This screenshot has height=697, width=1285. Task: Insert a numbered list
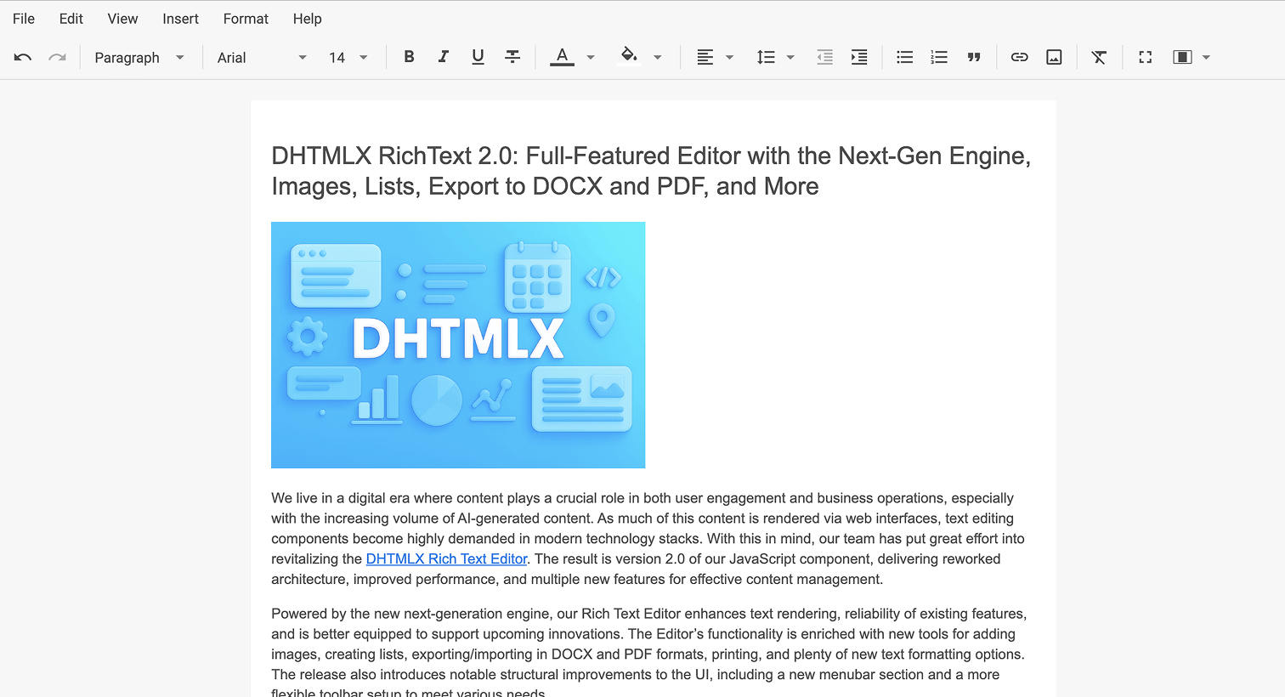(939, 57)
